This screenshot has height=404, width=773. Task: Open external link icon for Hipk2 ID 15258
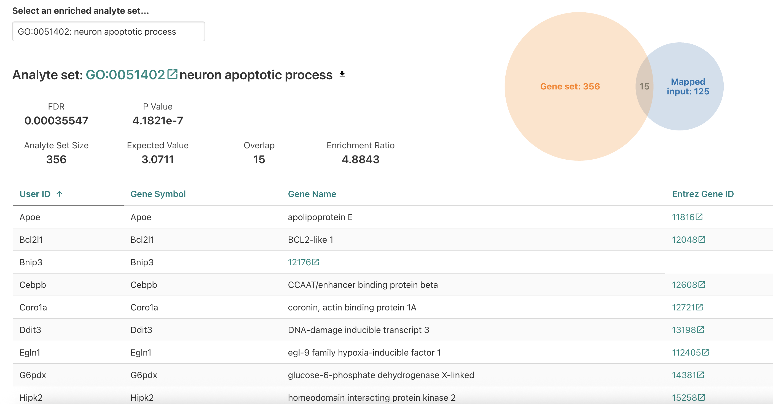(x=701, y=397)
